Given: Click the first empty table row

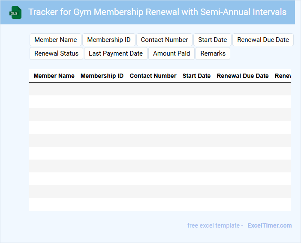Looking at the screenshot, I should click(160, 89).
